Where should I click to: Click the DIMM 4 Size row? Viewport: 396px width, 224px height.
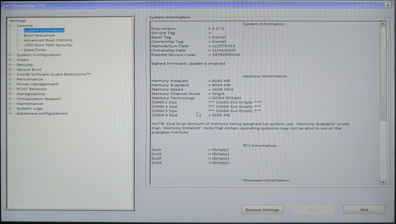[191, 115]
